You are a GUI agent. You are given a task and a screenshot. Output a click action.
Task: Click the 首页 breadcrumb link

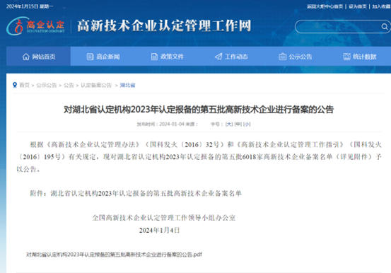click(x=25, y=85)
